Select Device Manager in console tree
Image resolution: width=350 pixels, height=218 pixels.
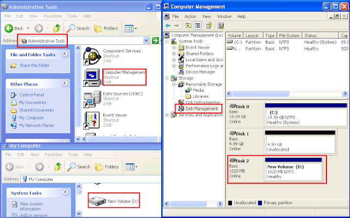(x=200, y=72)
